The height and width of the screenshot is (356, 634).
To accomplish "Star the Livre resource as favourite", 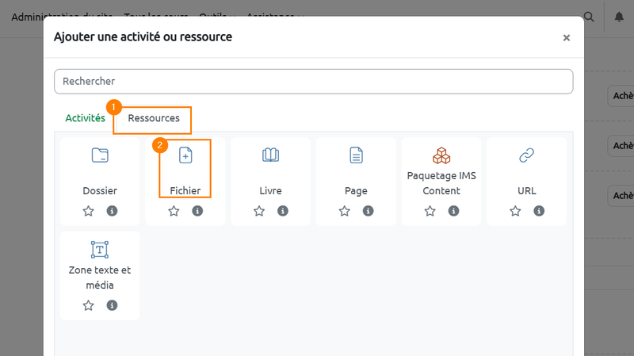I will click(x=259, y=211).
